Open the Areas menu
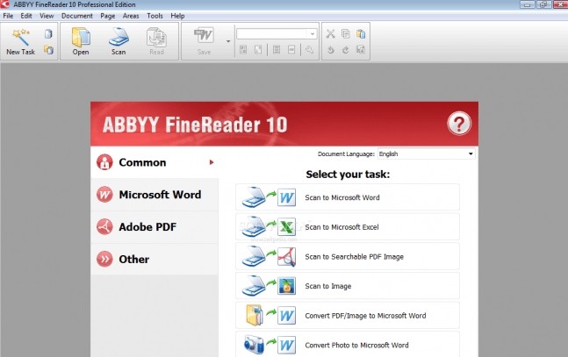This screenshot has width=568, height=357. point(131,16)
